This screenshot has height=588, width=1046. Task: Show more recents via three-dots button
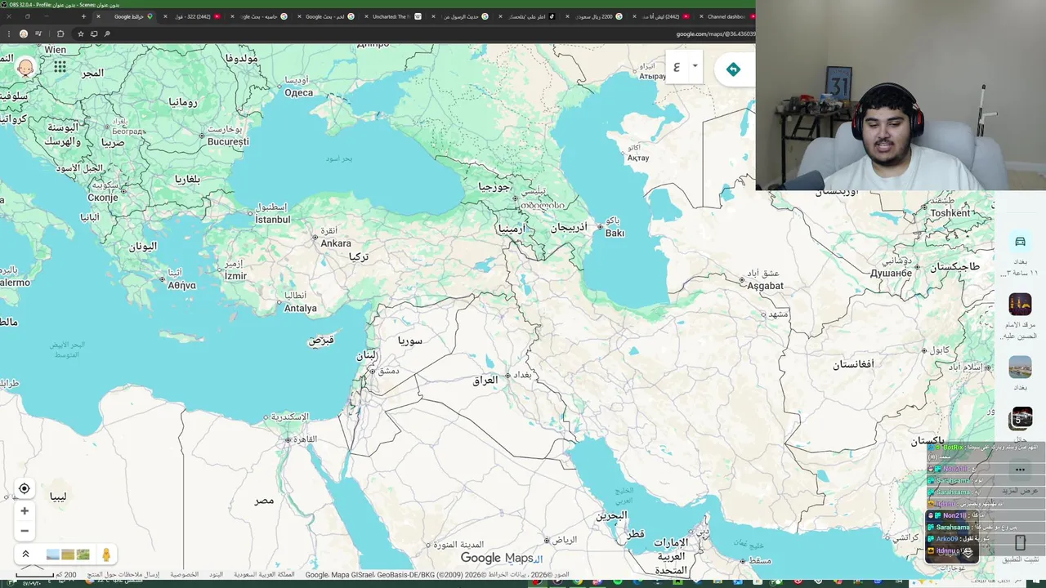(x=1020, y=470)
